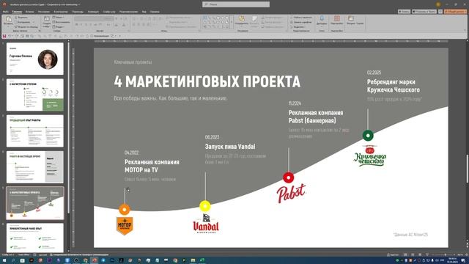The image size is (469, 264).
Task: Click Cut (Вырезать) in the clipboard group
Action: (x=21, y=18)
